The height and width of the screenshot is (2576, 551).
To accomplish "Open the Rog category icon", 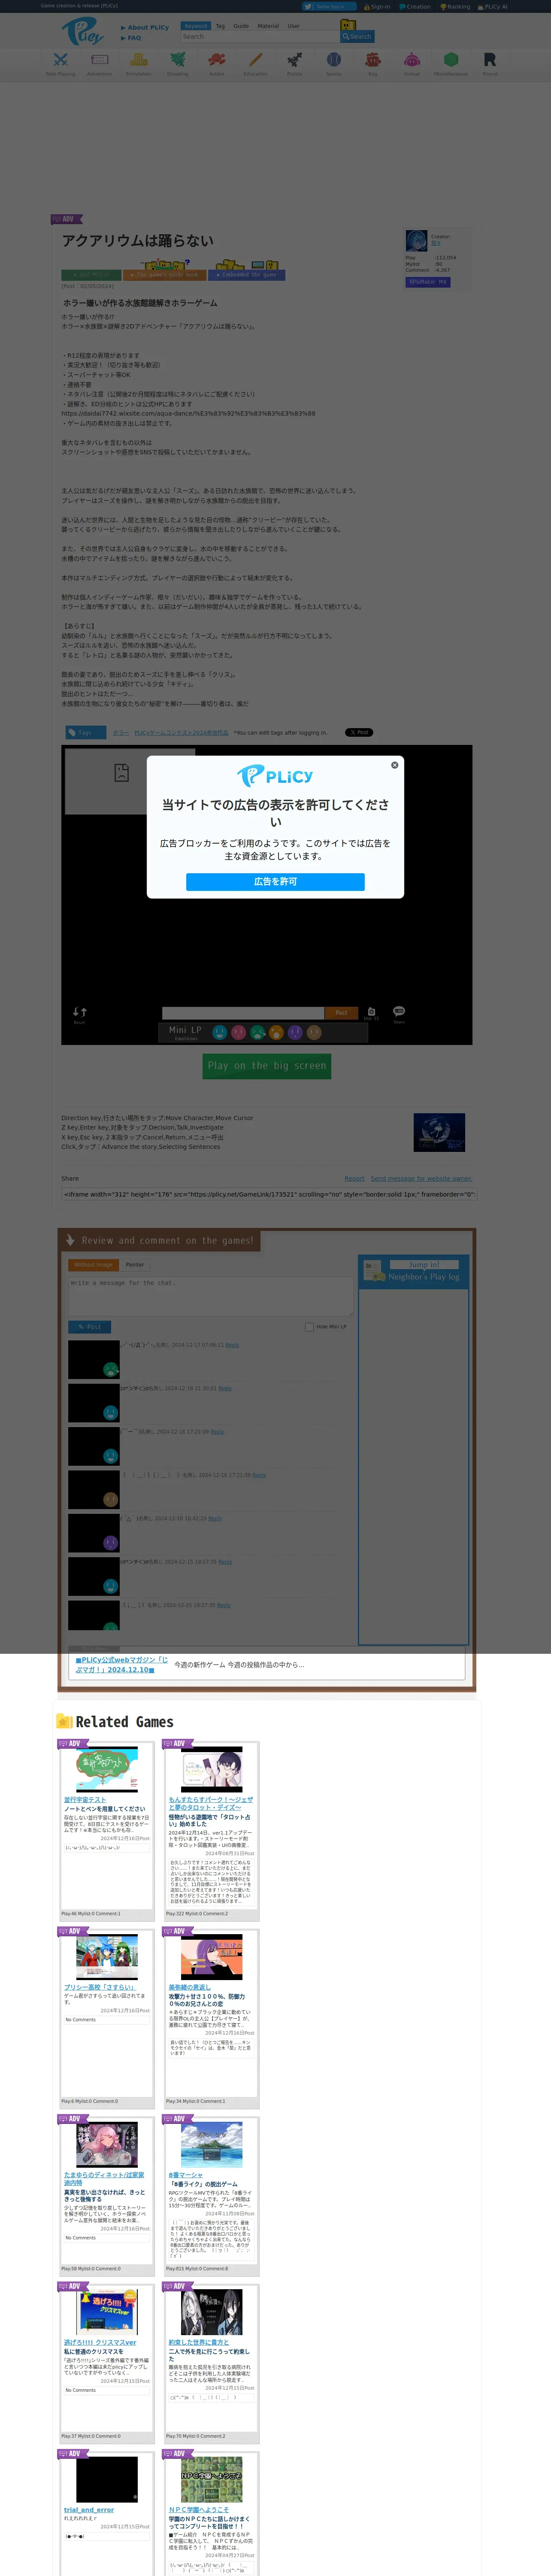I will coord(372,65).
